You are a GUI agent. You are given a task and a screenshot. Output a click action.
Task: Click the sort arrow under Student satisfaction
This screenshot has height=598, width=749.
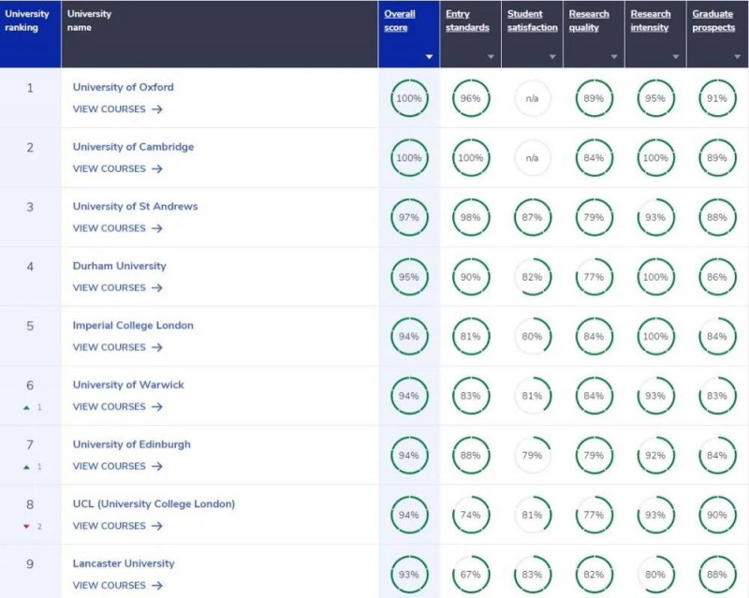pos(552,57)
